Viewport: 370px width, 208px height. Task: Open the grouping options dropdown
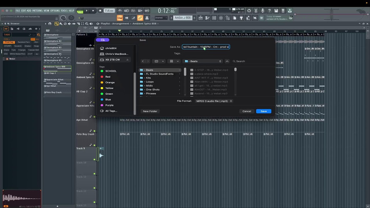(x=174, y=61)
